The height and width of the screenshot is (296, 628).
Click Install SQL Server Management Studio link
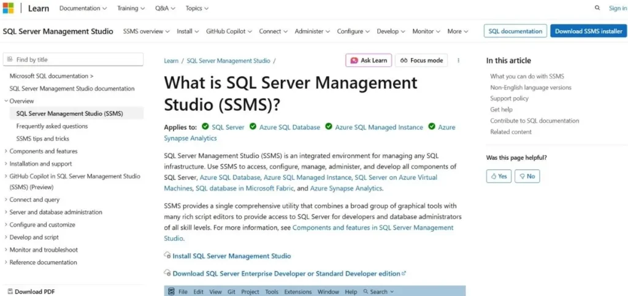(x=231, y=256)
